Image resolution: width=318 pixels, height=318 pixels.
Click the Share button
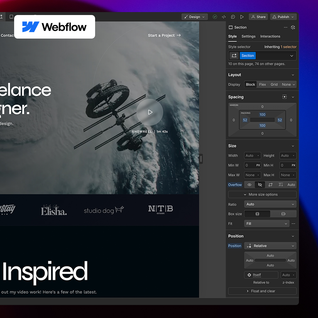pos(258,17)
